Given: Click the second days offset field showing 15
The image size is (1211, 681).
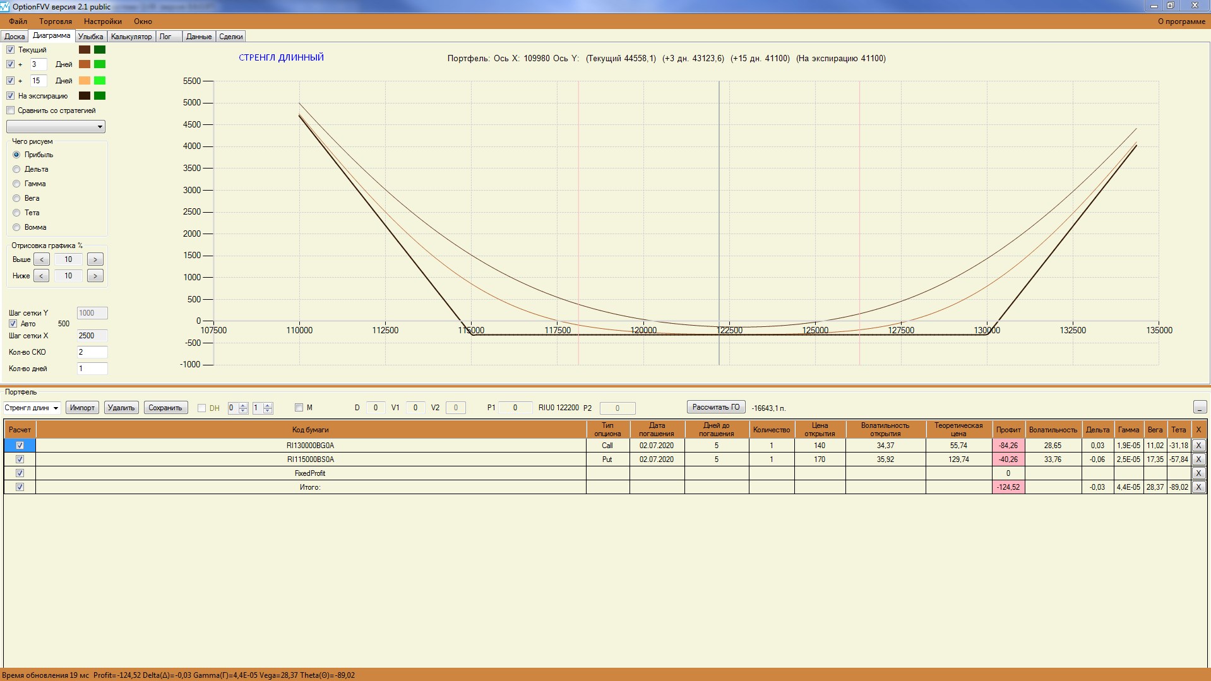Looking at the screenshot, I should click(38, 81).
